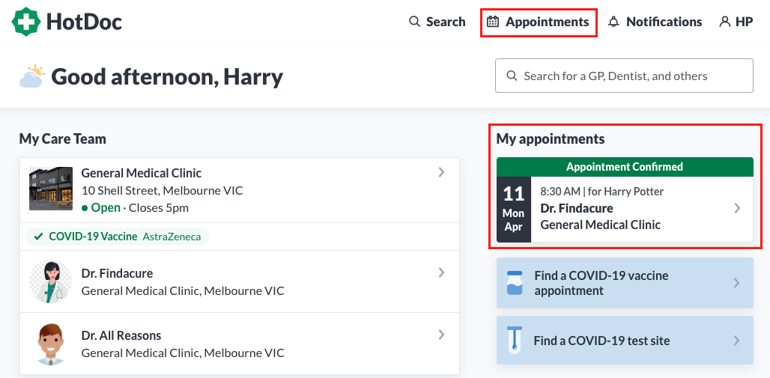Open Find a COVID-19 test site
Image resolution: width=770 pixels, height=378 pixels.
pos(625,340)
